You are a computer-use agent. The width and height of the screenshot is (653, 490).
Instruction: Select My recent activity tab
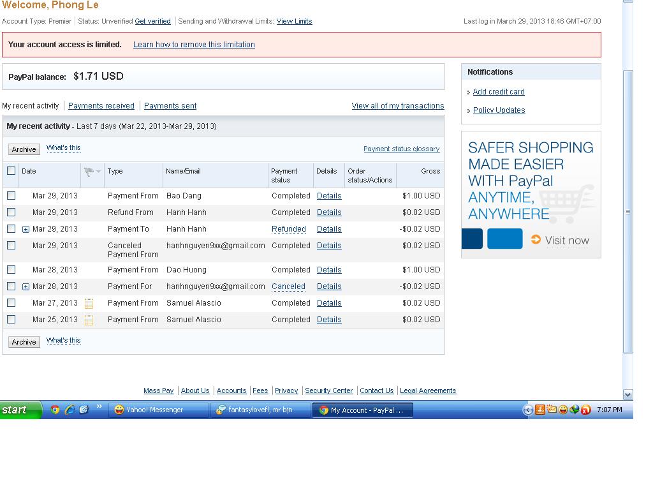pos(31,106)
